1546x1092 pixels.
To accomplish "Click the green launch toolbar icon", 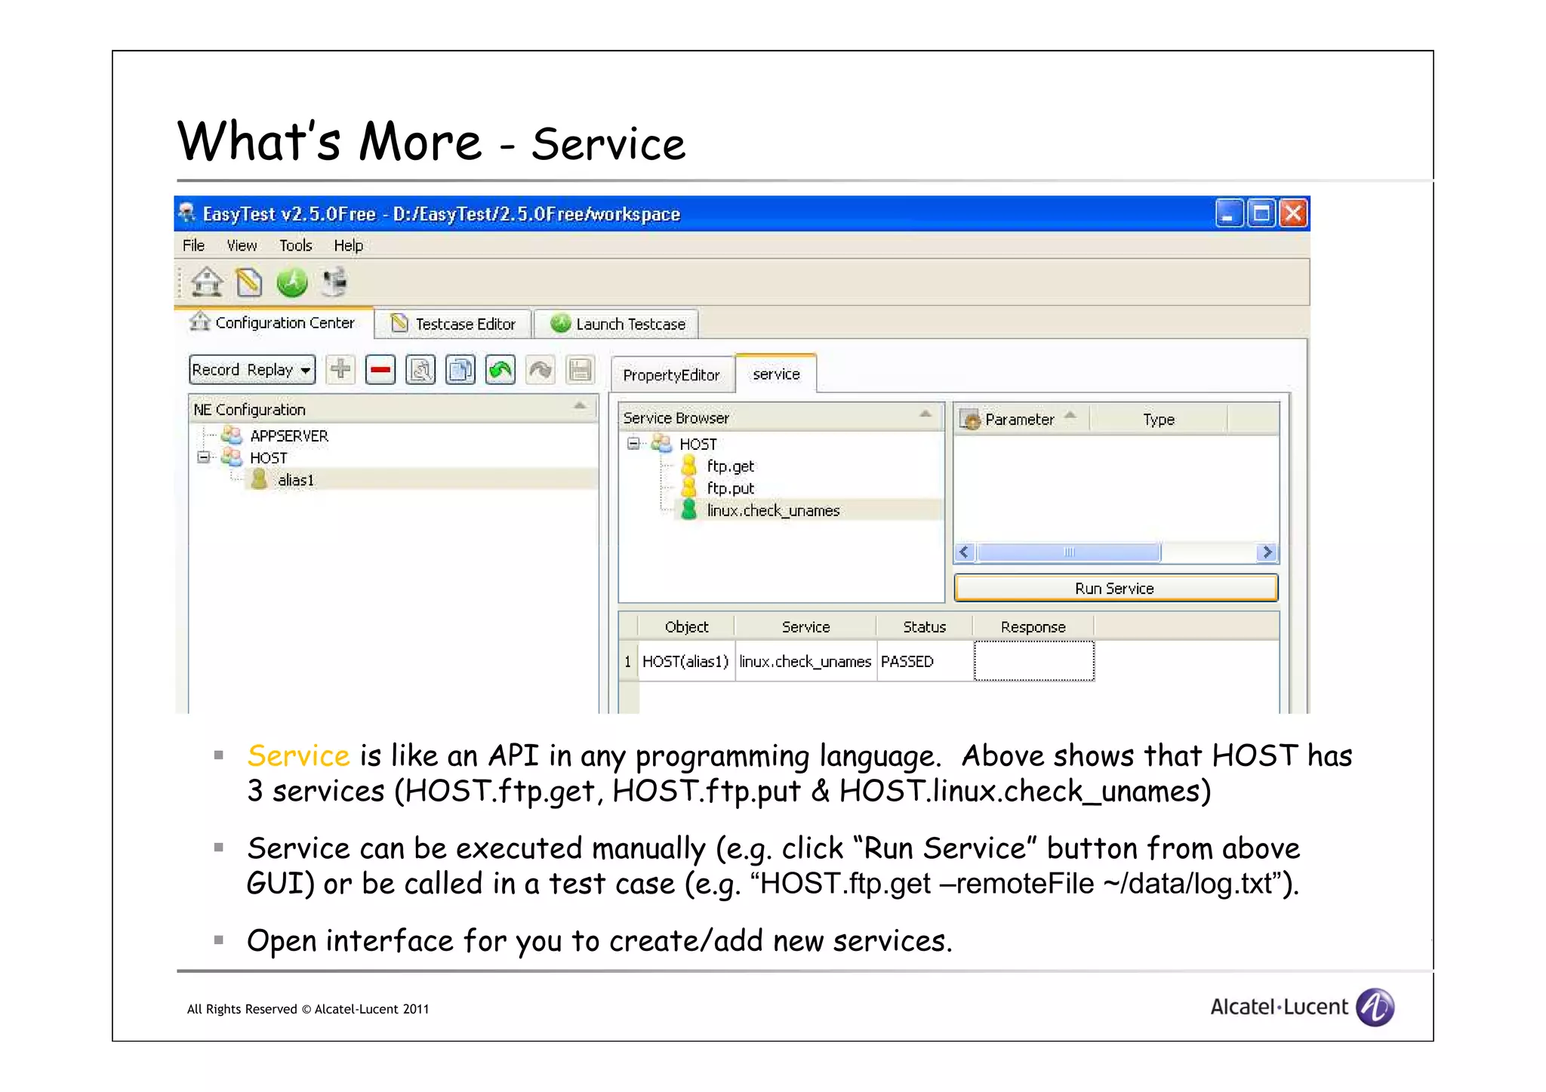I will [x=292, y=282].
